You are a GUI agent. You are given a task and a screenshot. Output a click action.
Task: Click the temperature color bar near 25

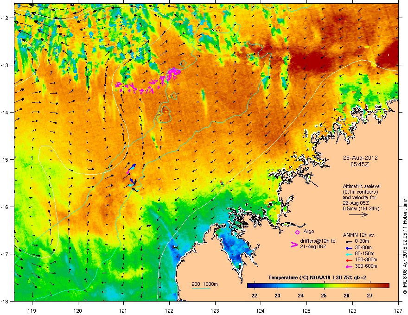(324, 286)
